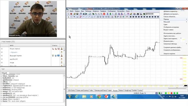Click the Статус column header

(56, 46)
